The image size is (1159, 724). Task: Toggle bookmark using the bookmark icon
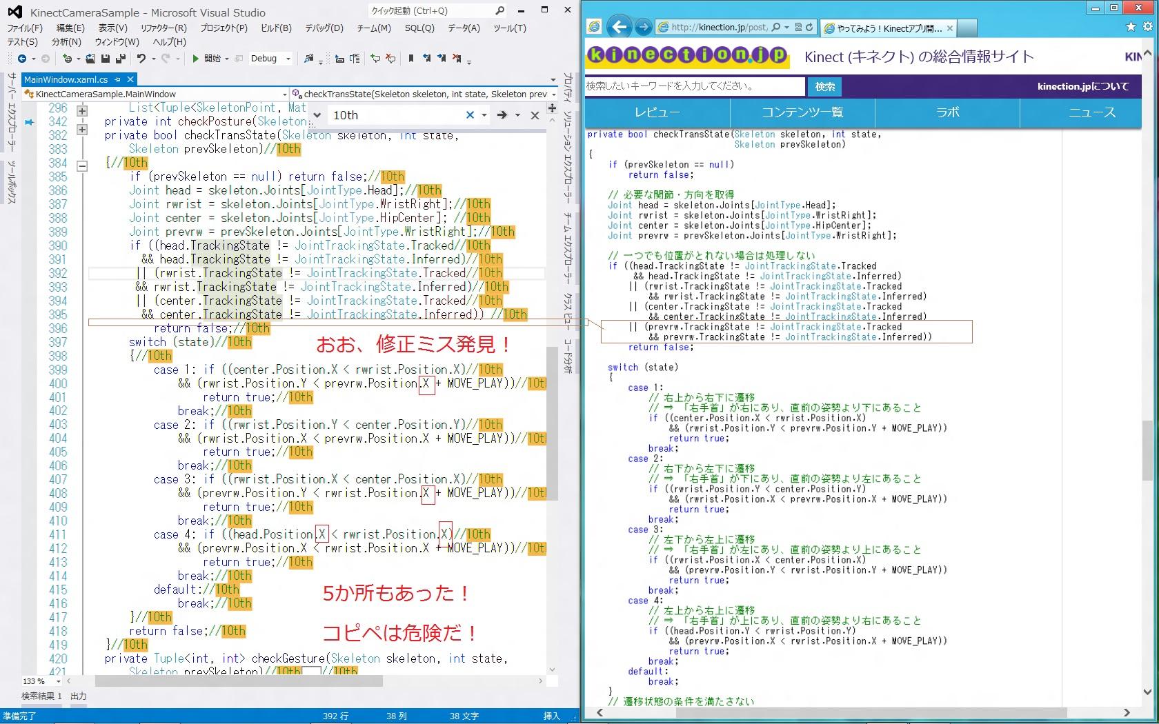(410, 59)
